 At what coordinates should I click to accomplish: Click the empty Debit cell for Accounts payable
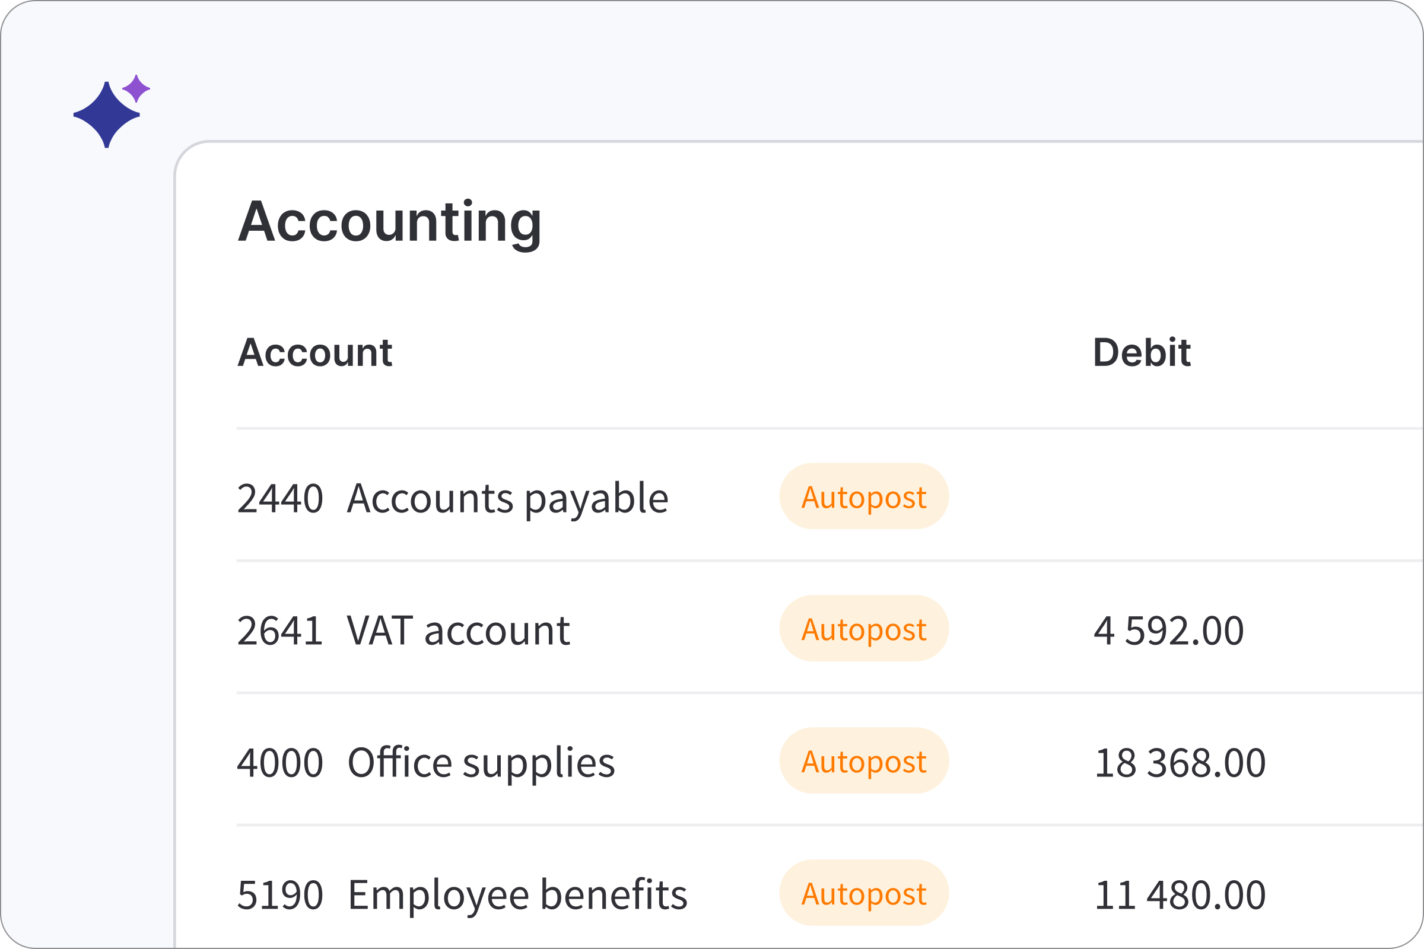coord(1168,497)
